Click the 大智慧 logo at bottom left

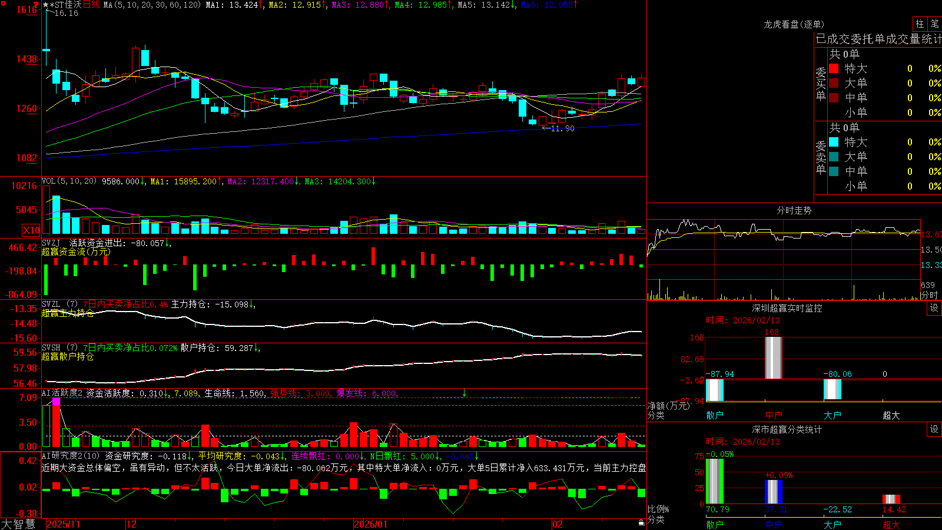coord(18,524)
